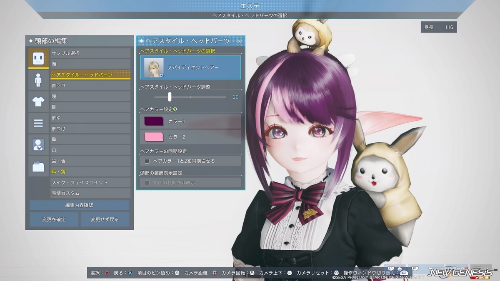This screenshot has height=281, width=500.
Task: Select 表情カスタム menu item
Action: (90, 193)
